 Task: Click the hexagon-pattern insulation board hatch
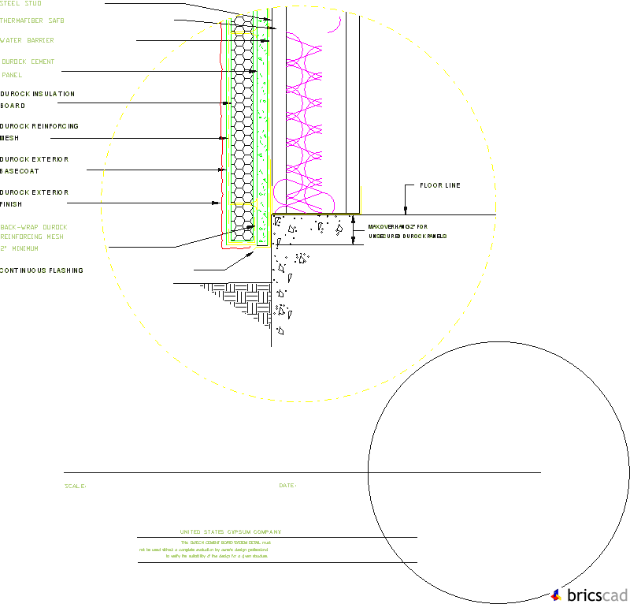[x=243, y=129]
